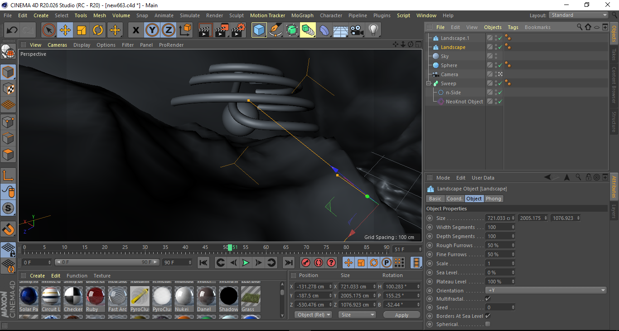
Task: Toggle the Multifractal checkbox
Action: tap(488, 299)
